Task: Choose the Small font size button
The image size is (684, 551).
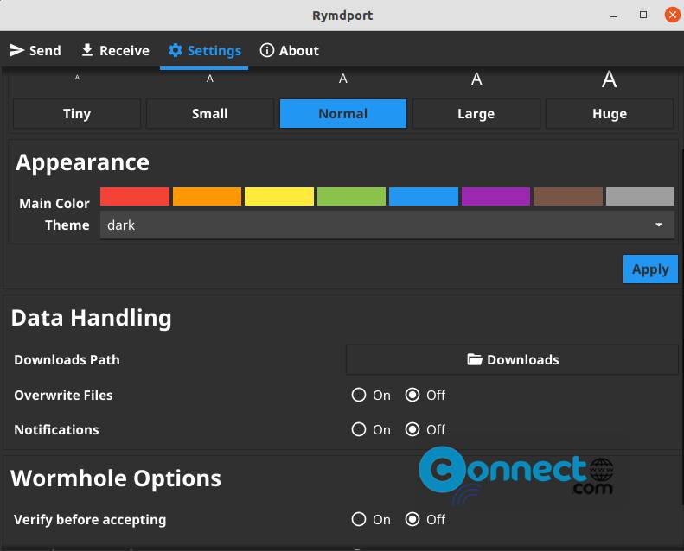Action: coord(210,114)
